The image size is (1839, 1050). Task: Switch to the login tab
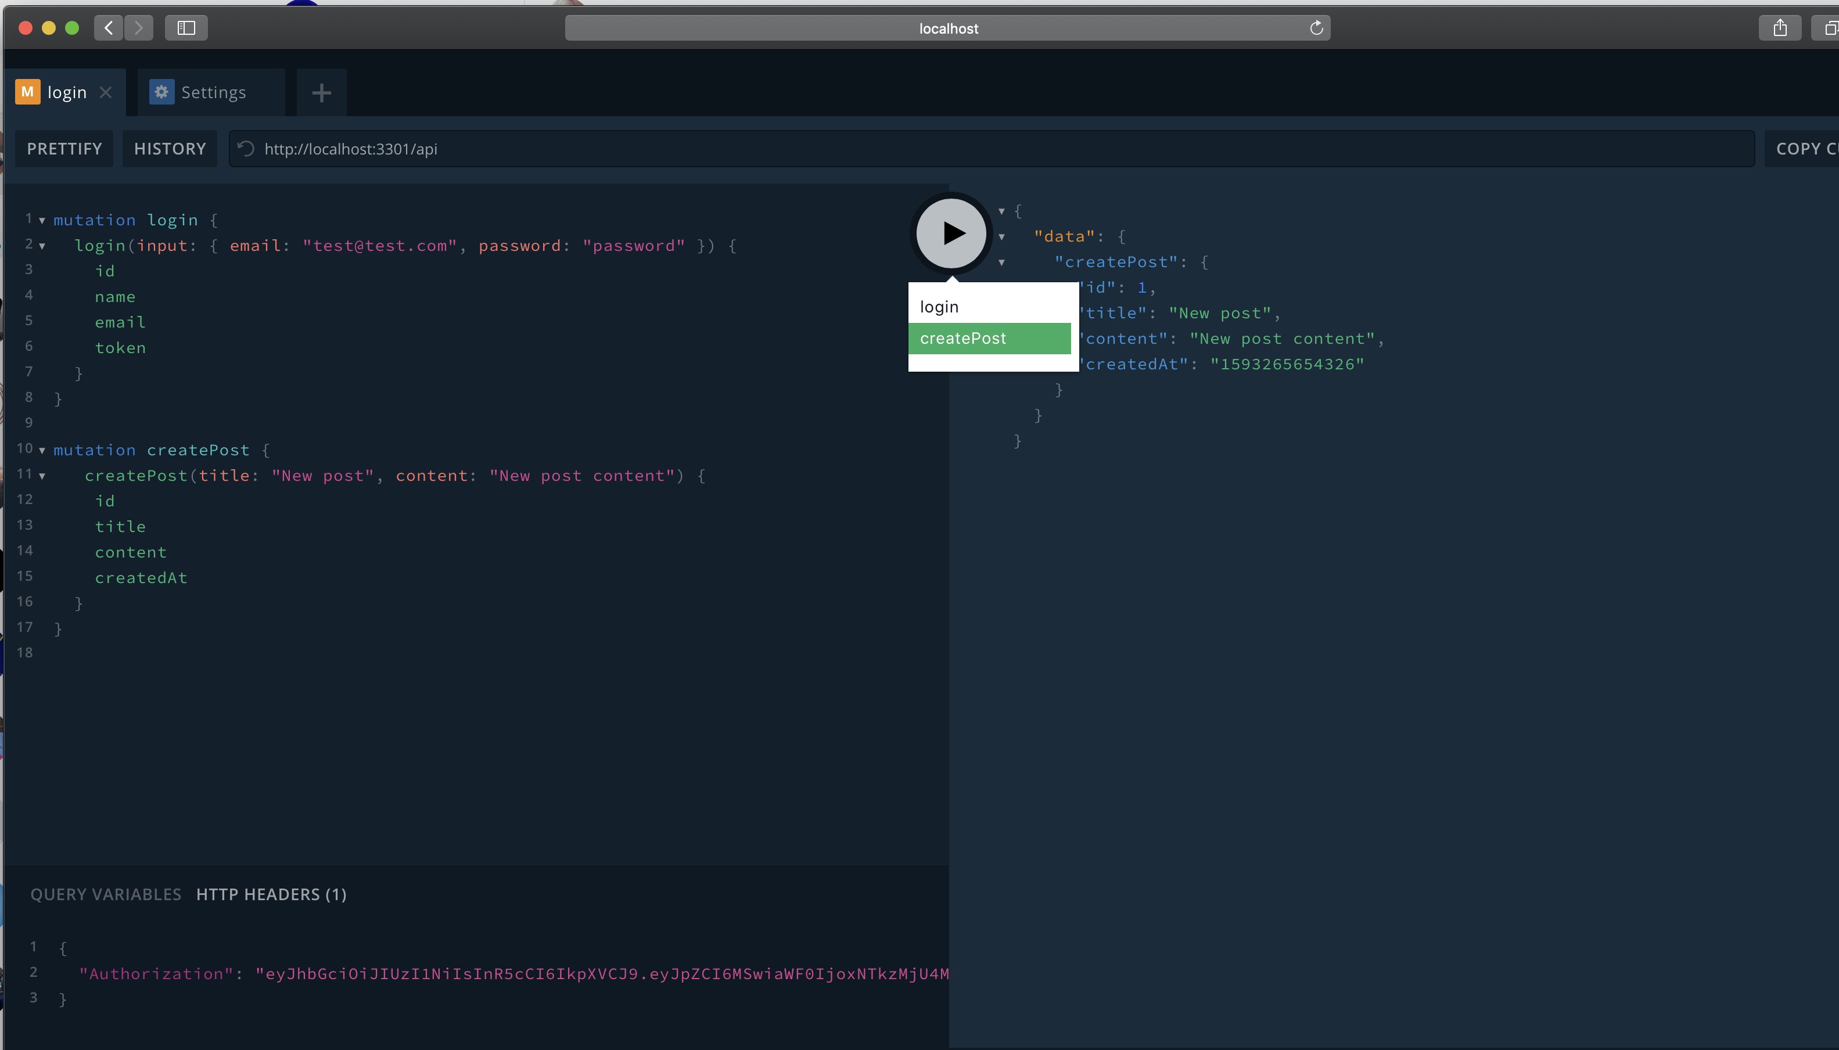click(x=66, y=92)
